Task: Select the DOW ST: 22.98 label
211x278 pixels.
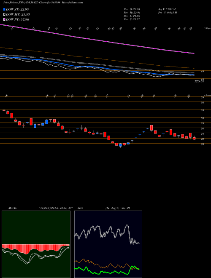Action: click(x=17, y=10)
